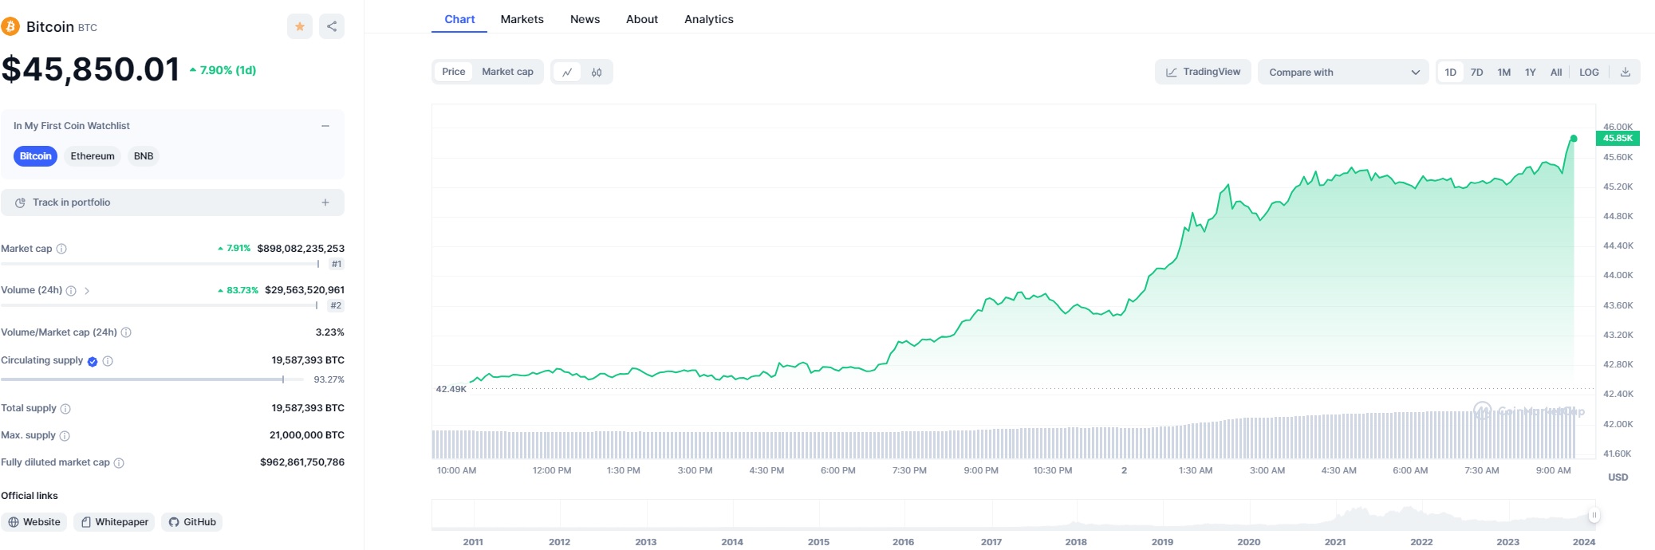
Task: Click the Volume (24h) rank bar
Action: click(161, 305)
